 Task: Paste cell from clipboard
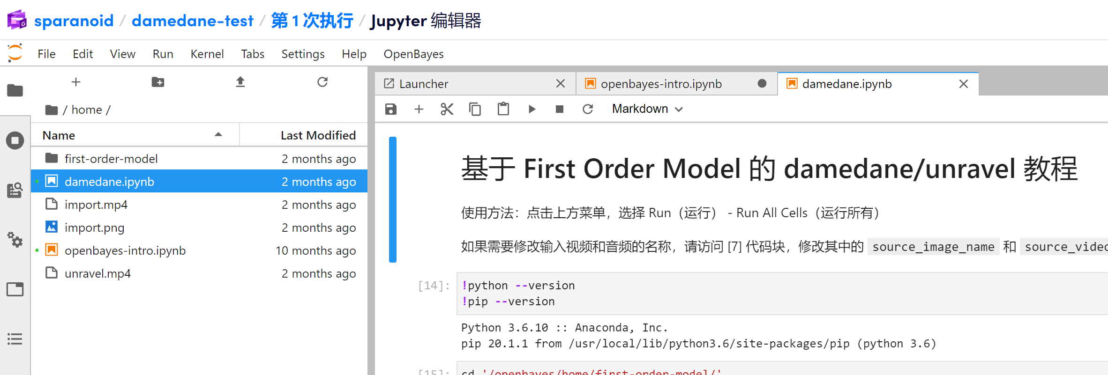pos(503,109)
